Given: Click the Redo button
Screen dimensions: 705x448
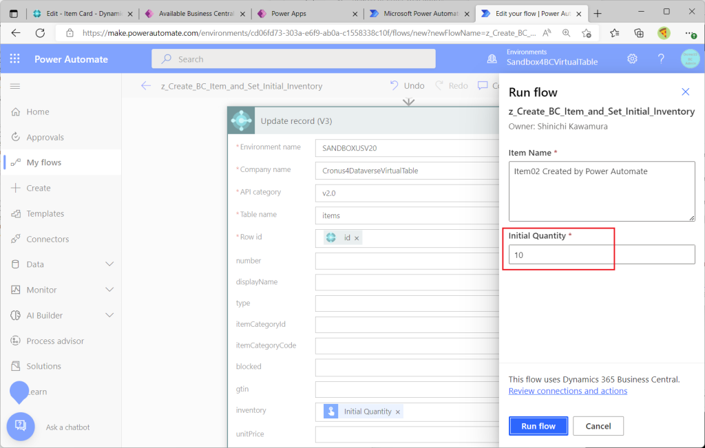Looking at the screenshot, I should tap(452, 86).
